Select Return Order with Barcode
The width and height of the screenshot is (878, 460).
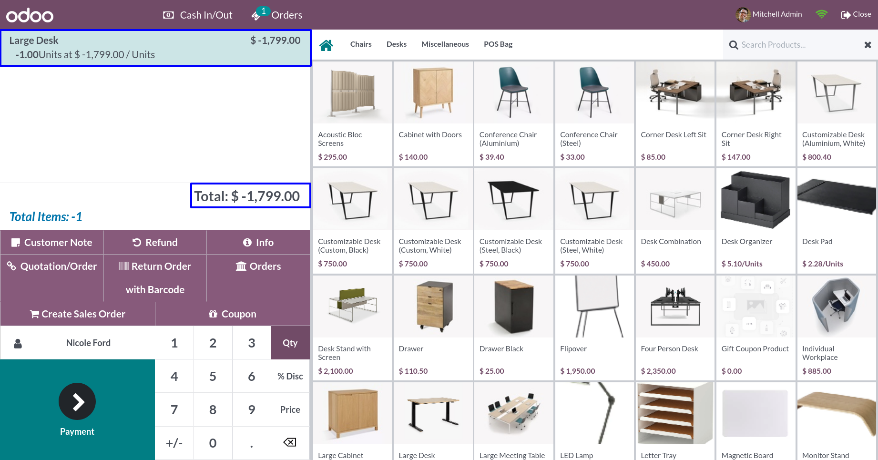click(x=155, y=278)
